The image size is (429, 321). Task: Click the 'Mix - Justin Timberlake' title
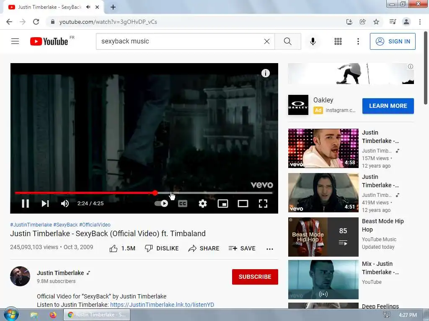coord(380,268)
